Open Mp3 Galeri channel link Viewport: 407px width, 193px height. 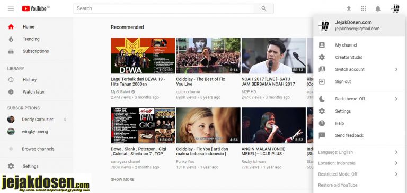tap(120, 91)
